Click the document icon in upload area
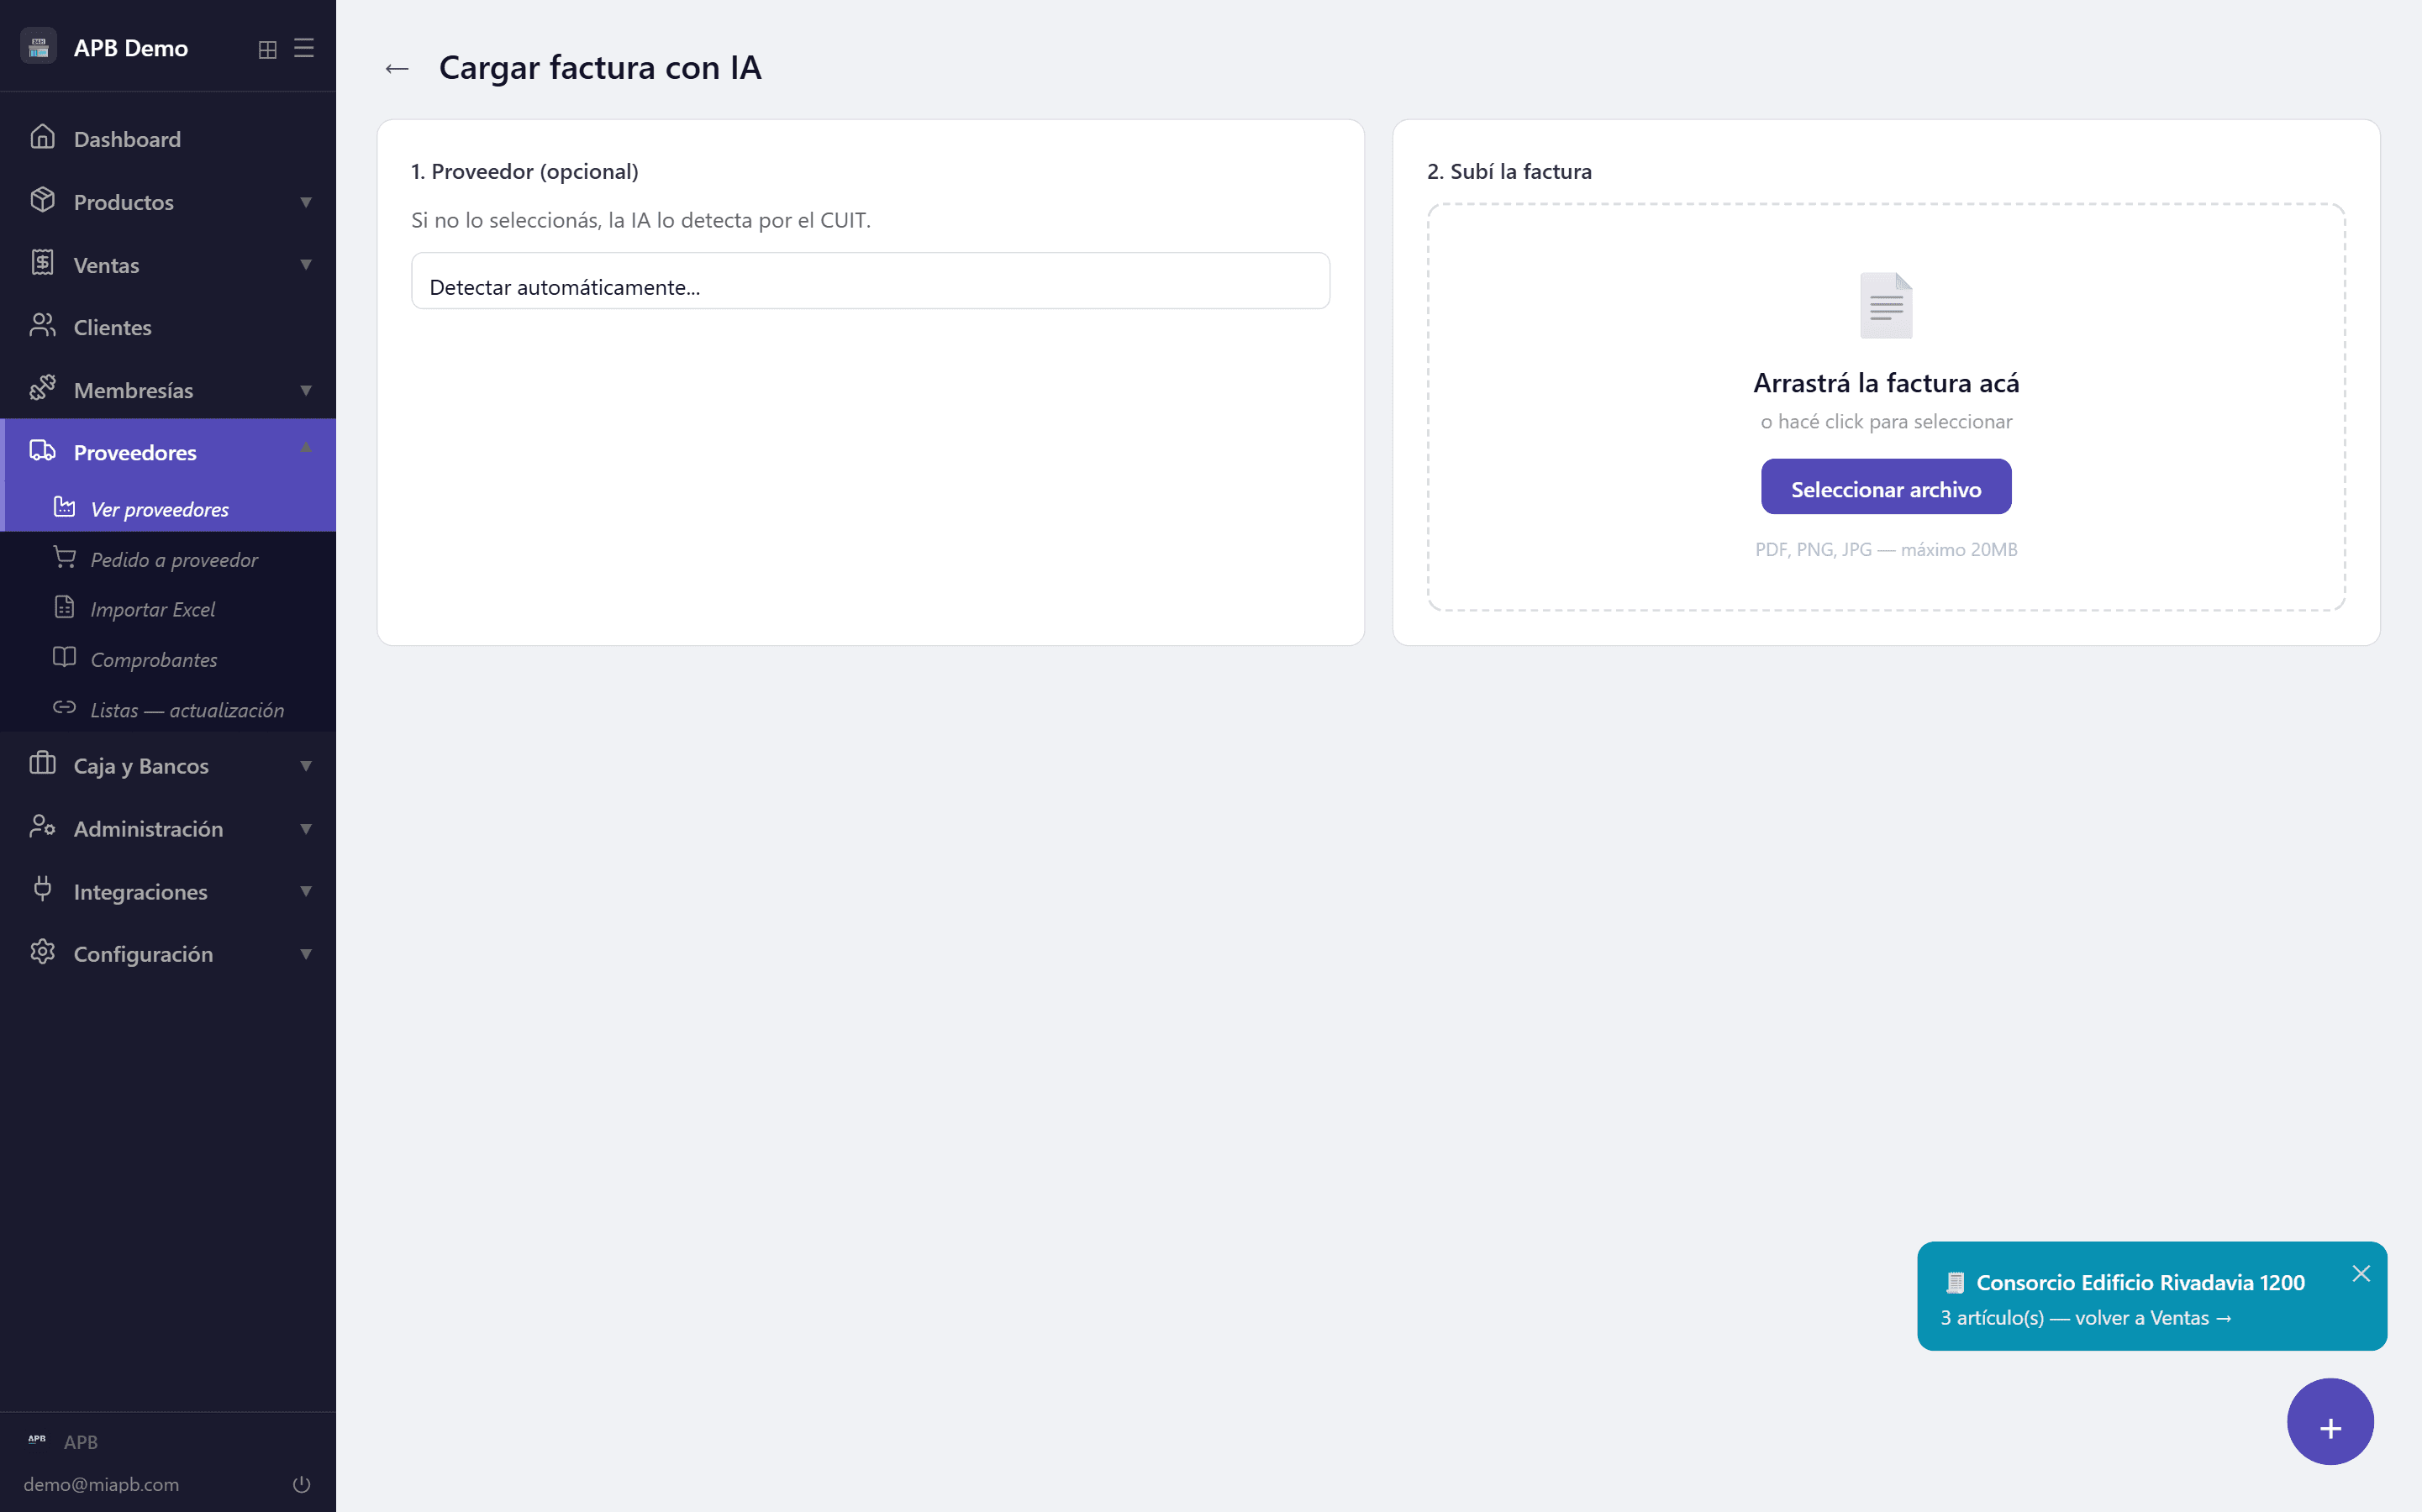The height and width of the screenshot is (1512, 2422). [1886, 305]
